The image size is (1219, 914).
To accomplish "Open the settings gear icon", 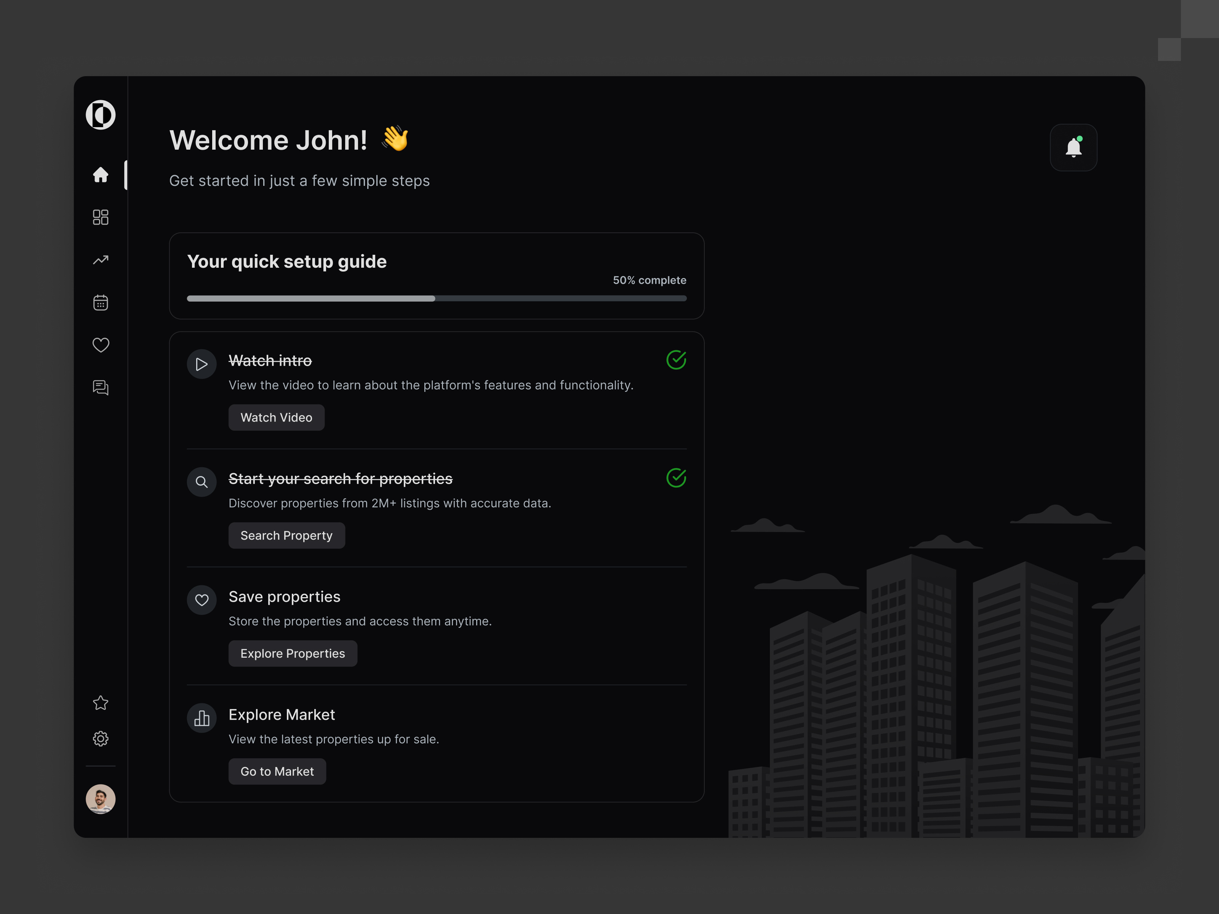I will tap(100, 738).
